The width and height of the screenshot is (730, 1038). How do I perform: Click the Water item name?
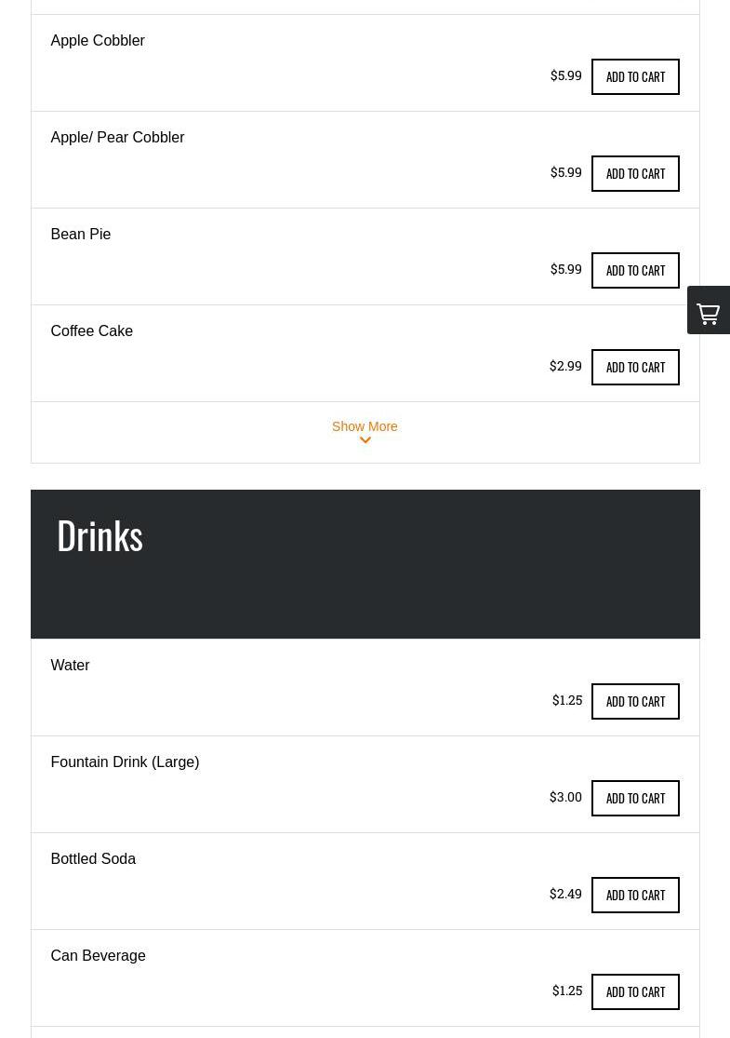(71, 666)
